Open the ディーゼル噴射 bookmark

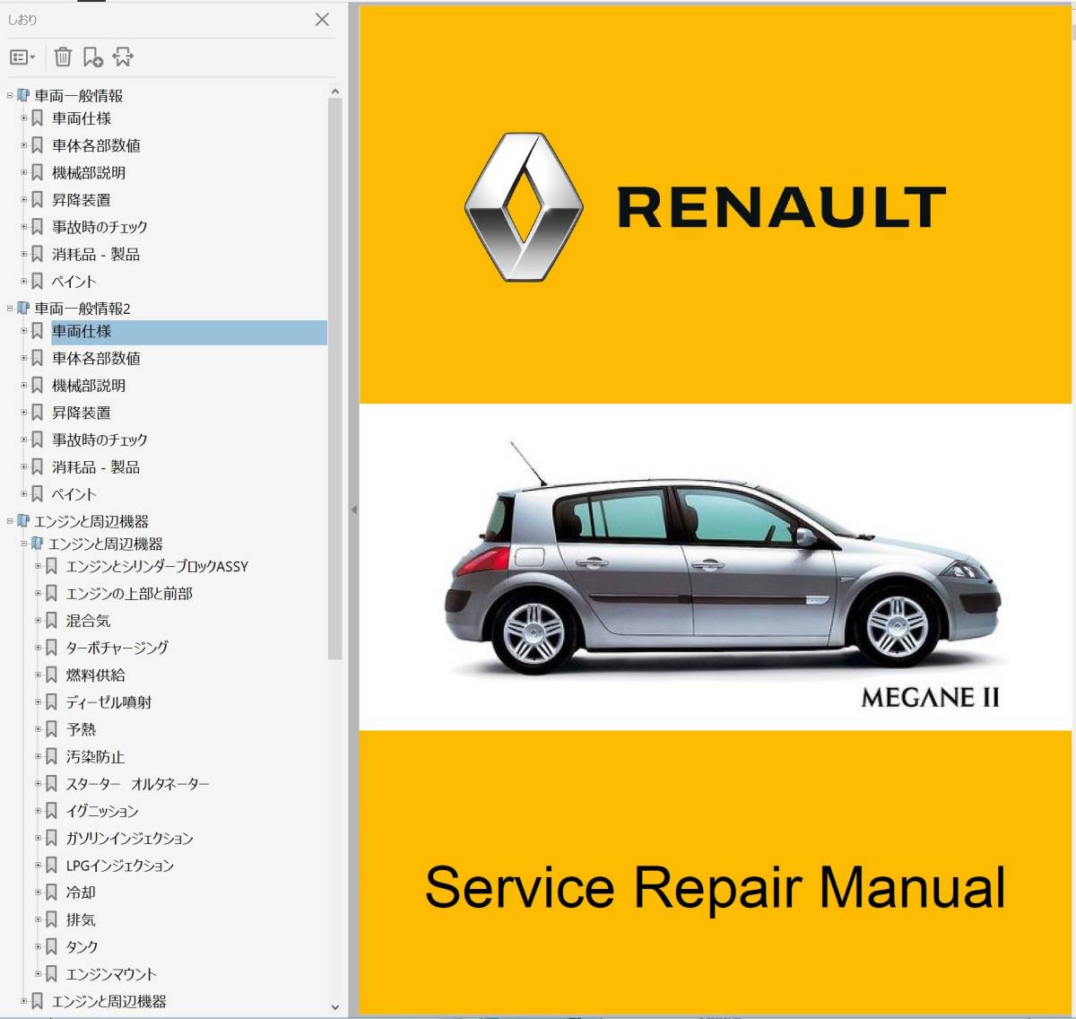[x=108, y=702]
